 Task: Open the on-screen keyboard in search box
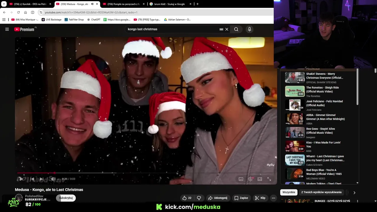221,29
